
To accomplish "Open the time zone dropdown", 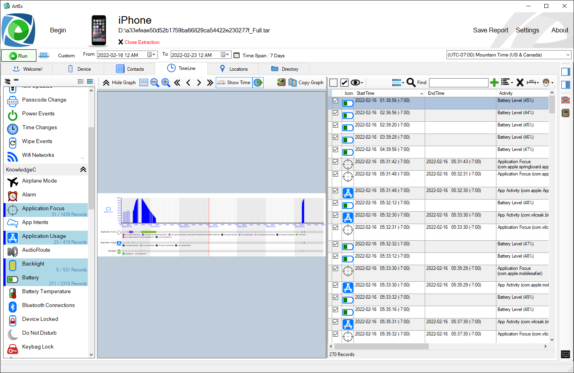I will point(568,55).
